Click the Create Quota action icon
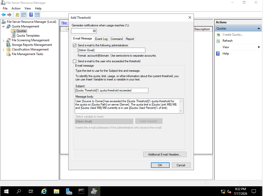The image size is (263, 196). [218, 35]
